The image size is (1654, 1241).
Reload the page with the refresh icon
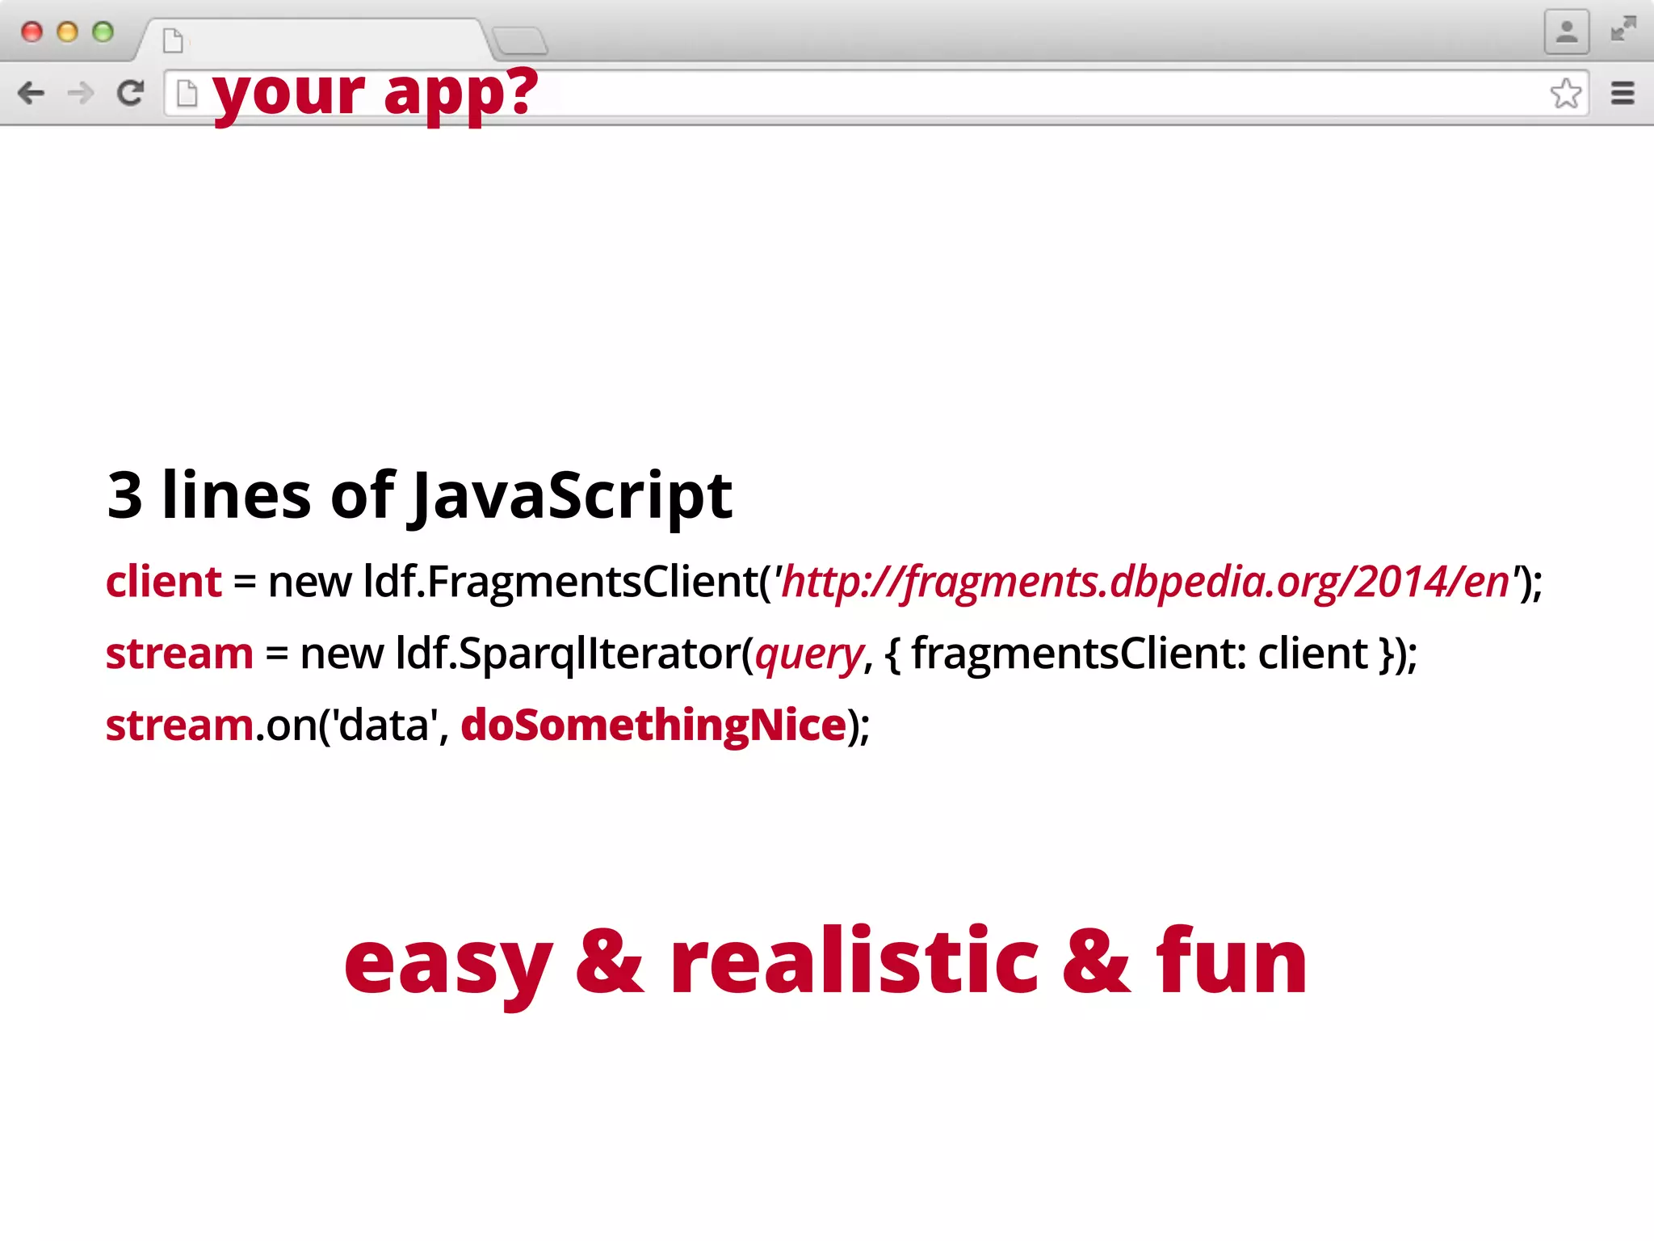click(x=130, y=93)
